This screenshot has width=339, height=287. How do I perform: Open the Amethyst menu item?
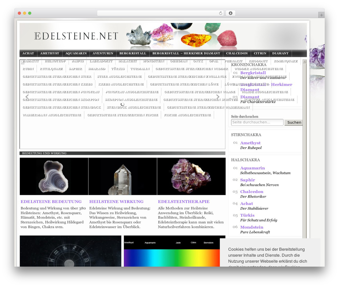click(x=50, y=53)
